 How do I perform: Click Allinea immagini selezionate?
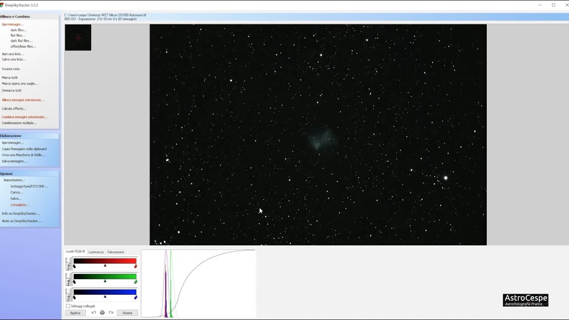click(x=23, y=100)
